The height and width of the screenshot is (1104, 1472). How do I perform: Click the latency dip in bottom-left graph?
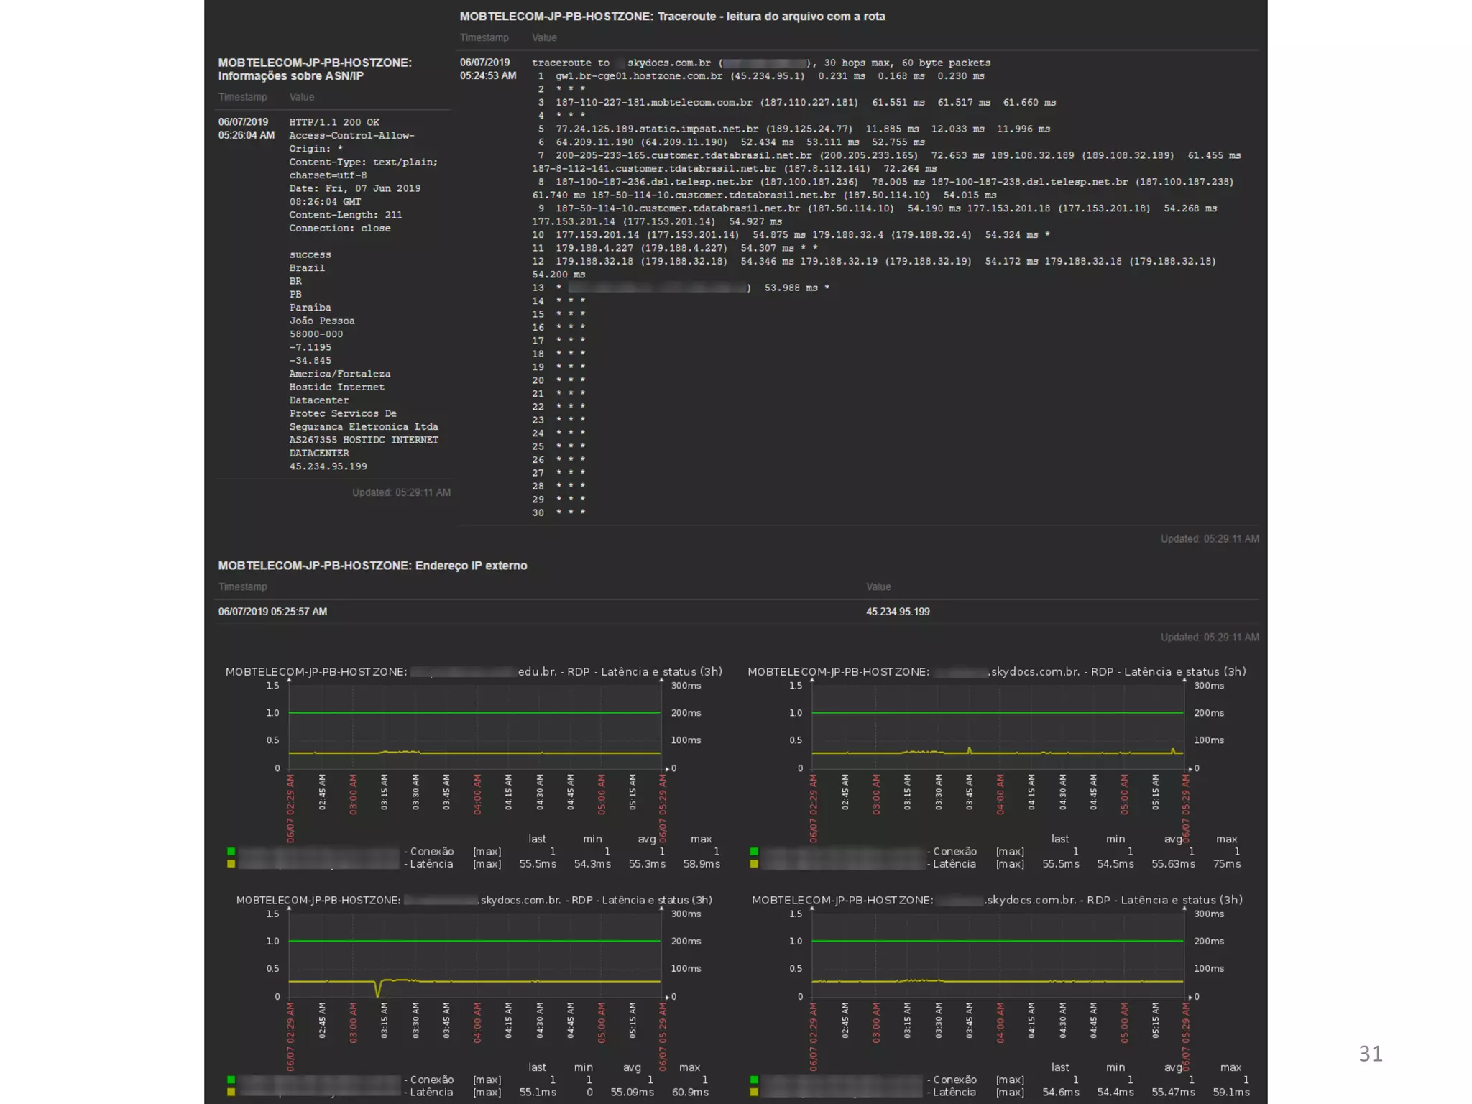(x=378, y=991)
